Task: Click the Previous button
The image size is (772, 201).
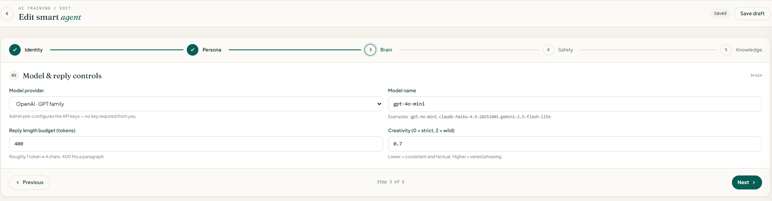Action: pos(29,182)
